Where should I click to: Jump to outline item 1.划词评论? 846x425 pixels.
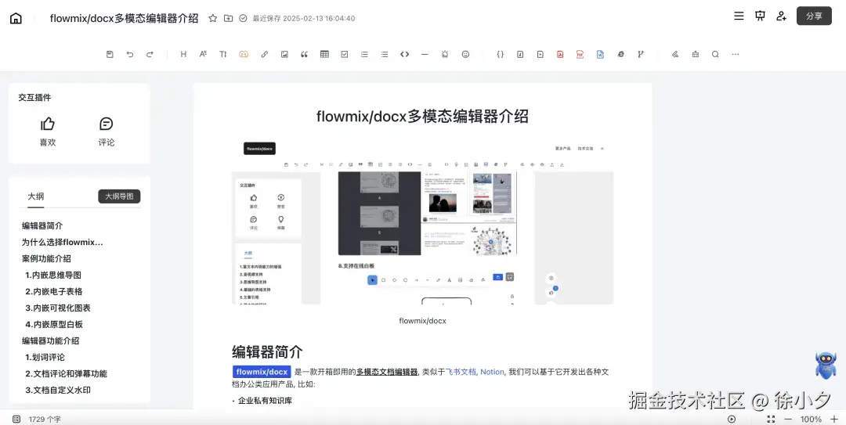coord(45,358)
